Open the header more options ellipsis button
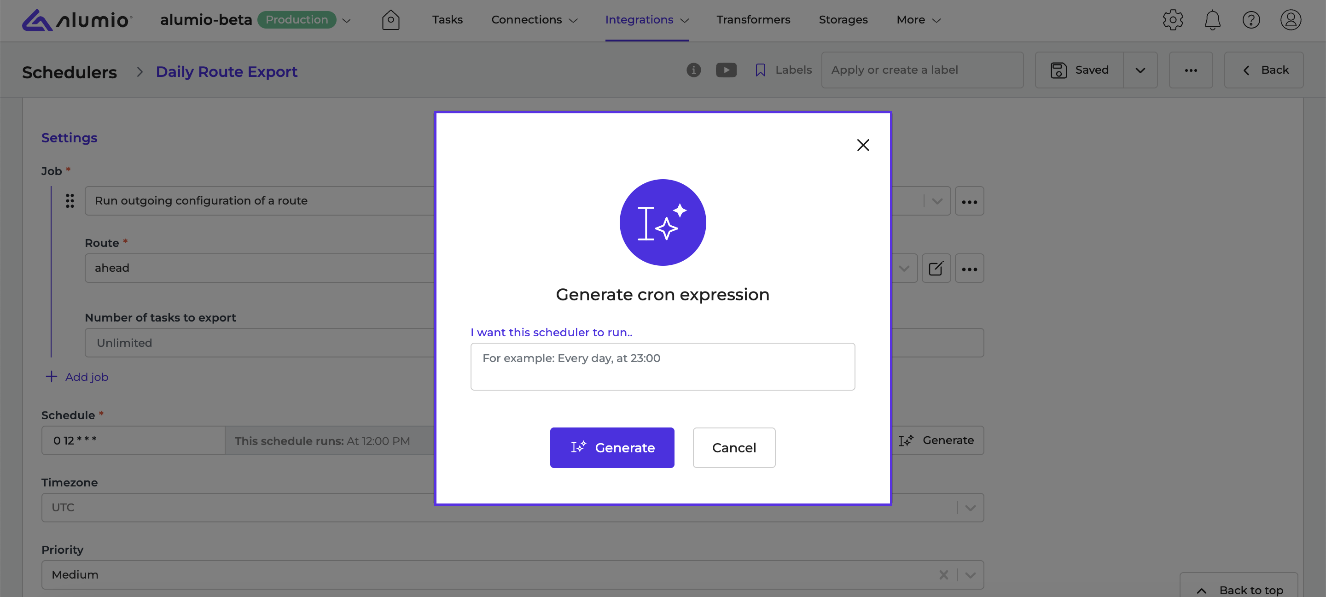 (1191, 70)
